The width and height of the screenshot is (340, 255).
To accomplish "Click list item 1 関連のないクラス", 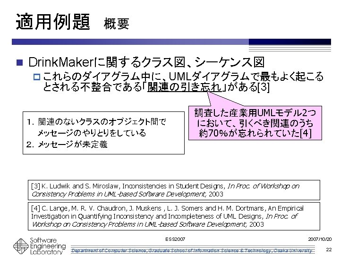I will pyautogui.click(x=96, y=127).
